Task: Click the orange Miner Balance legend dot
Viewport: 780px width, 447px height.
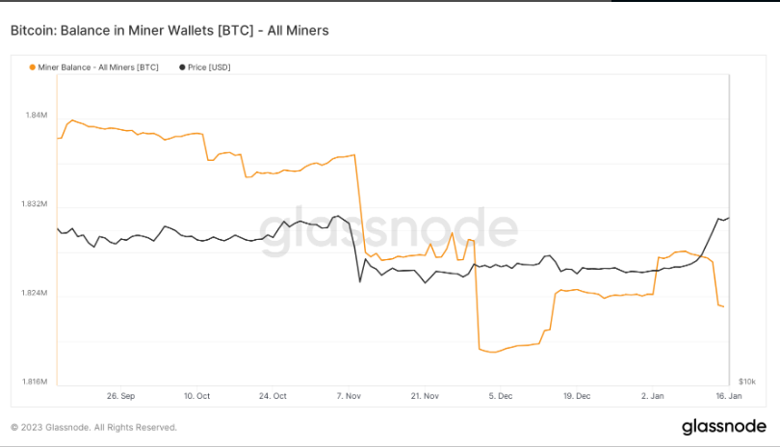Action: [33, 66]
